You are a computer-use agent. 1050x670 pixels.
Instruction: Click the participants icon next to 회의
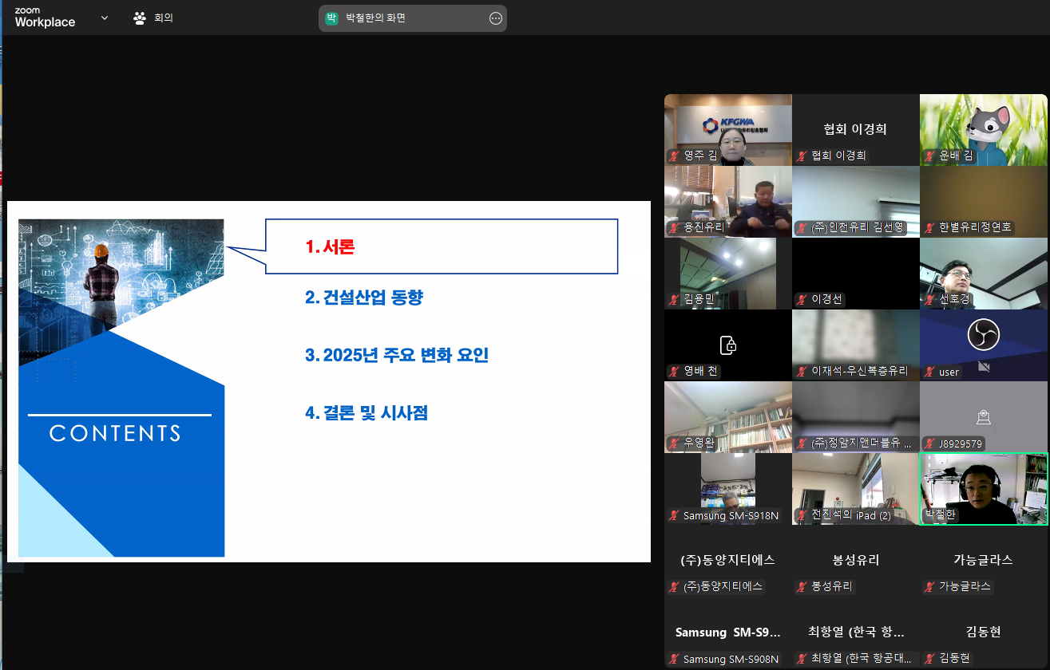click(139, 18)
